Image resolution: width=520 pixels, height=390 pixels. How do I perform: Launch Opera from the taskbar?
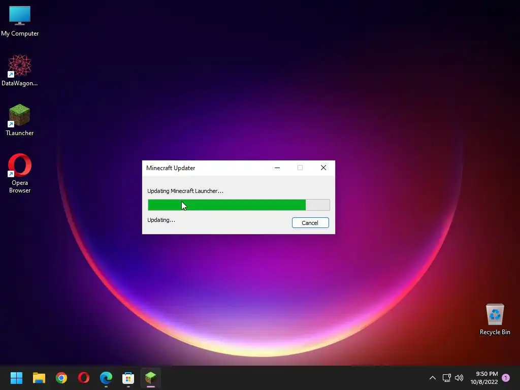(x=84, y=378)
